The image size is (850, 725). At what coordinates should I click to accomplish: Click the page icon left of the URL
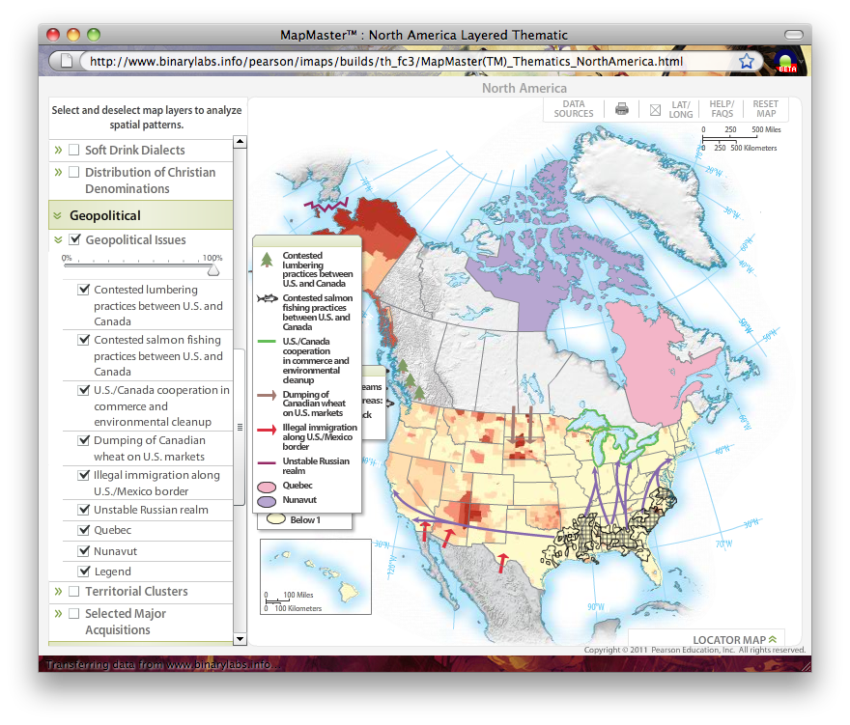[67, 61]
